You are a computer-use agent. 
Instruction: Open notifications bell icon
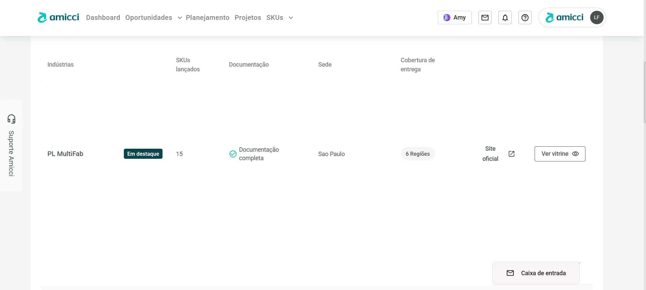[x=505, y=17]
